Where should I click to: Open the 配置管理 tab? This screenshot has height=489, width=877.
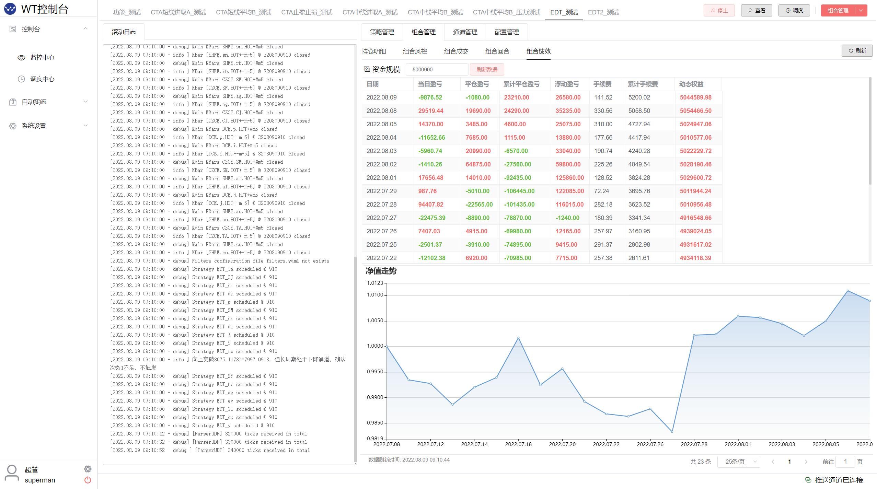click(x=507, y=32)
